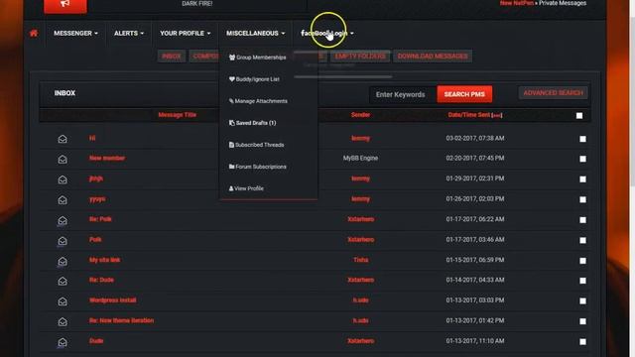Check the box on 01-17-2017 03:46 AM row
The height and width of the screenshot is (357, 635).
point(582,240)
